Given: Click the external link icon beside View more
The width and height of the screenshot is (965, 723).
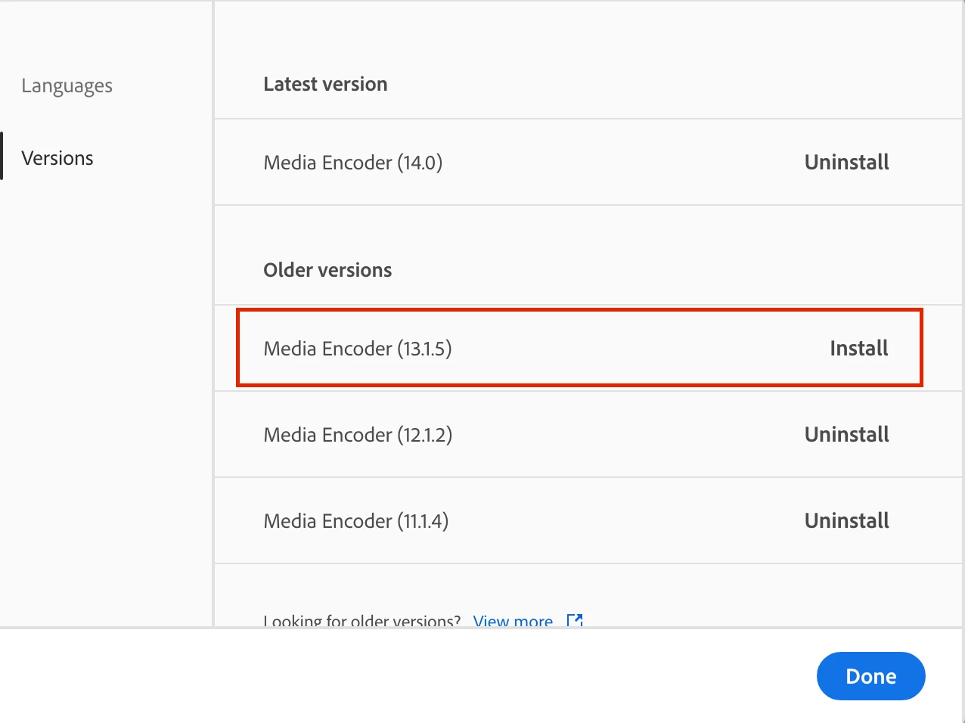Looking at the screenshot, I should point(575,620).
